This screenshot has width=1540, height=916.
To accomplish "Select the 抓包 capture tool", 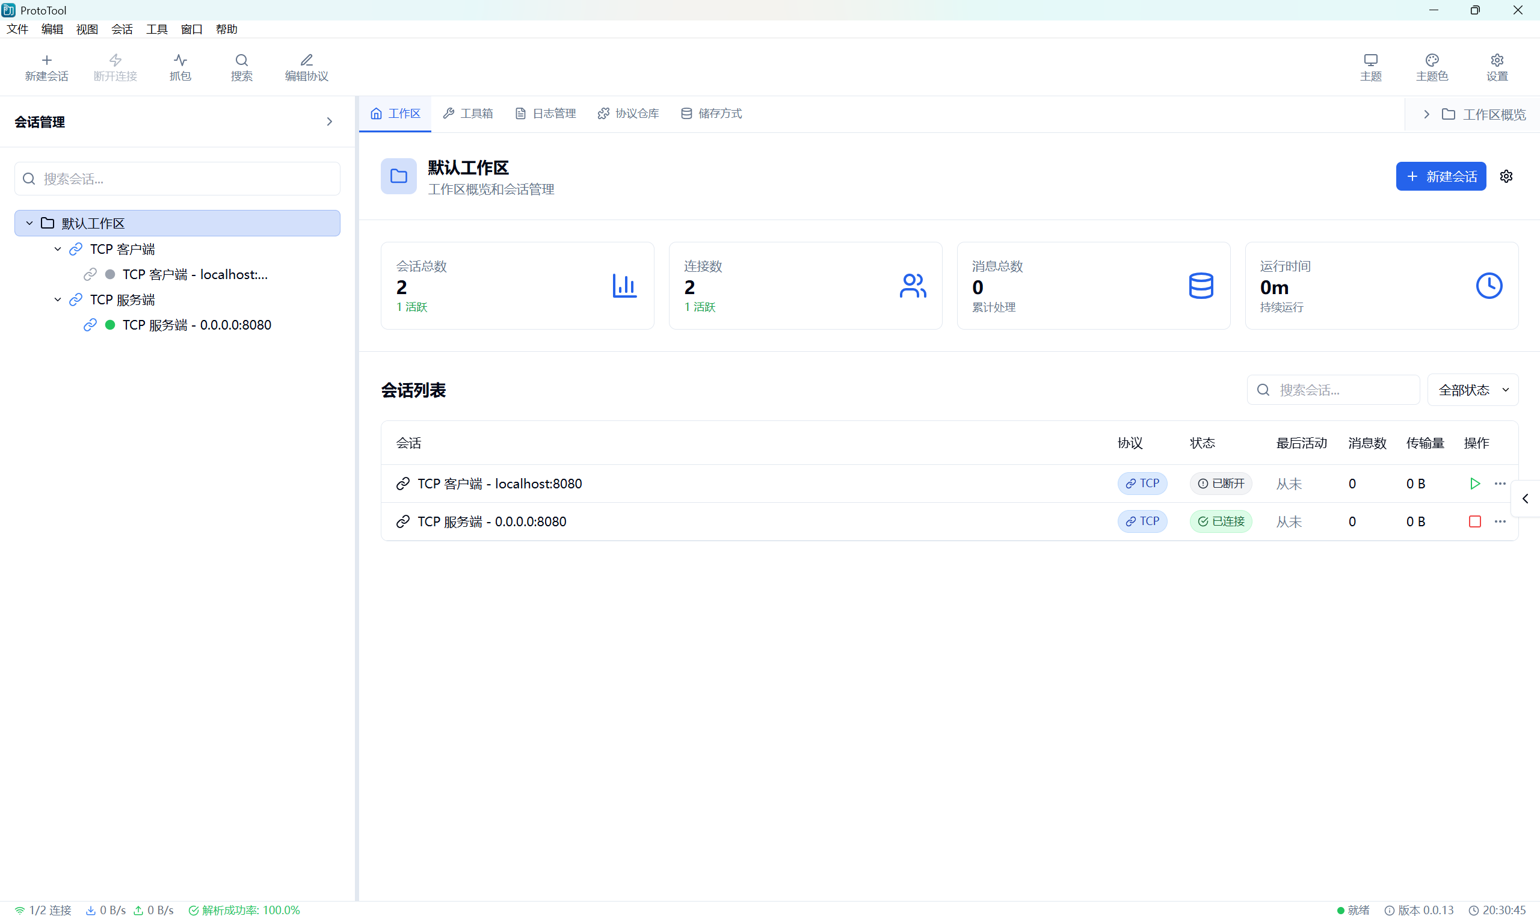I will pyautogui.click(x=180, y=67).
